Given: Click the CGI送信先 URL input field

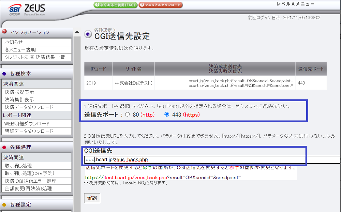Looking at the screenshot, I should [212, 160].
